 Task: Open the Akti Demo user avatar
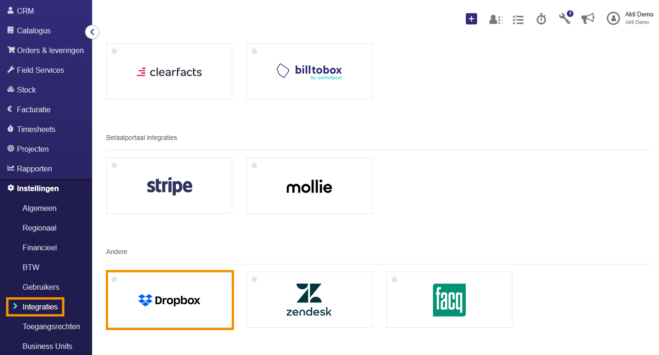[613, 18]
